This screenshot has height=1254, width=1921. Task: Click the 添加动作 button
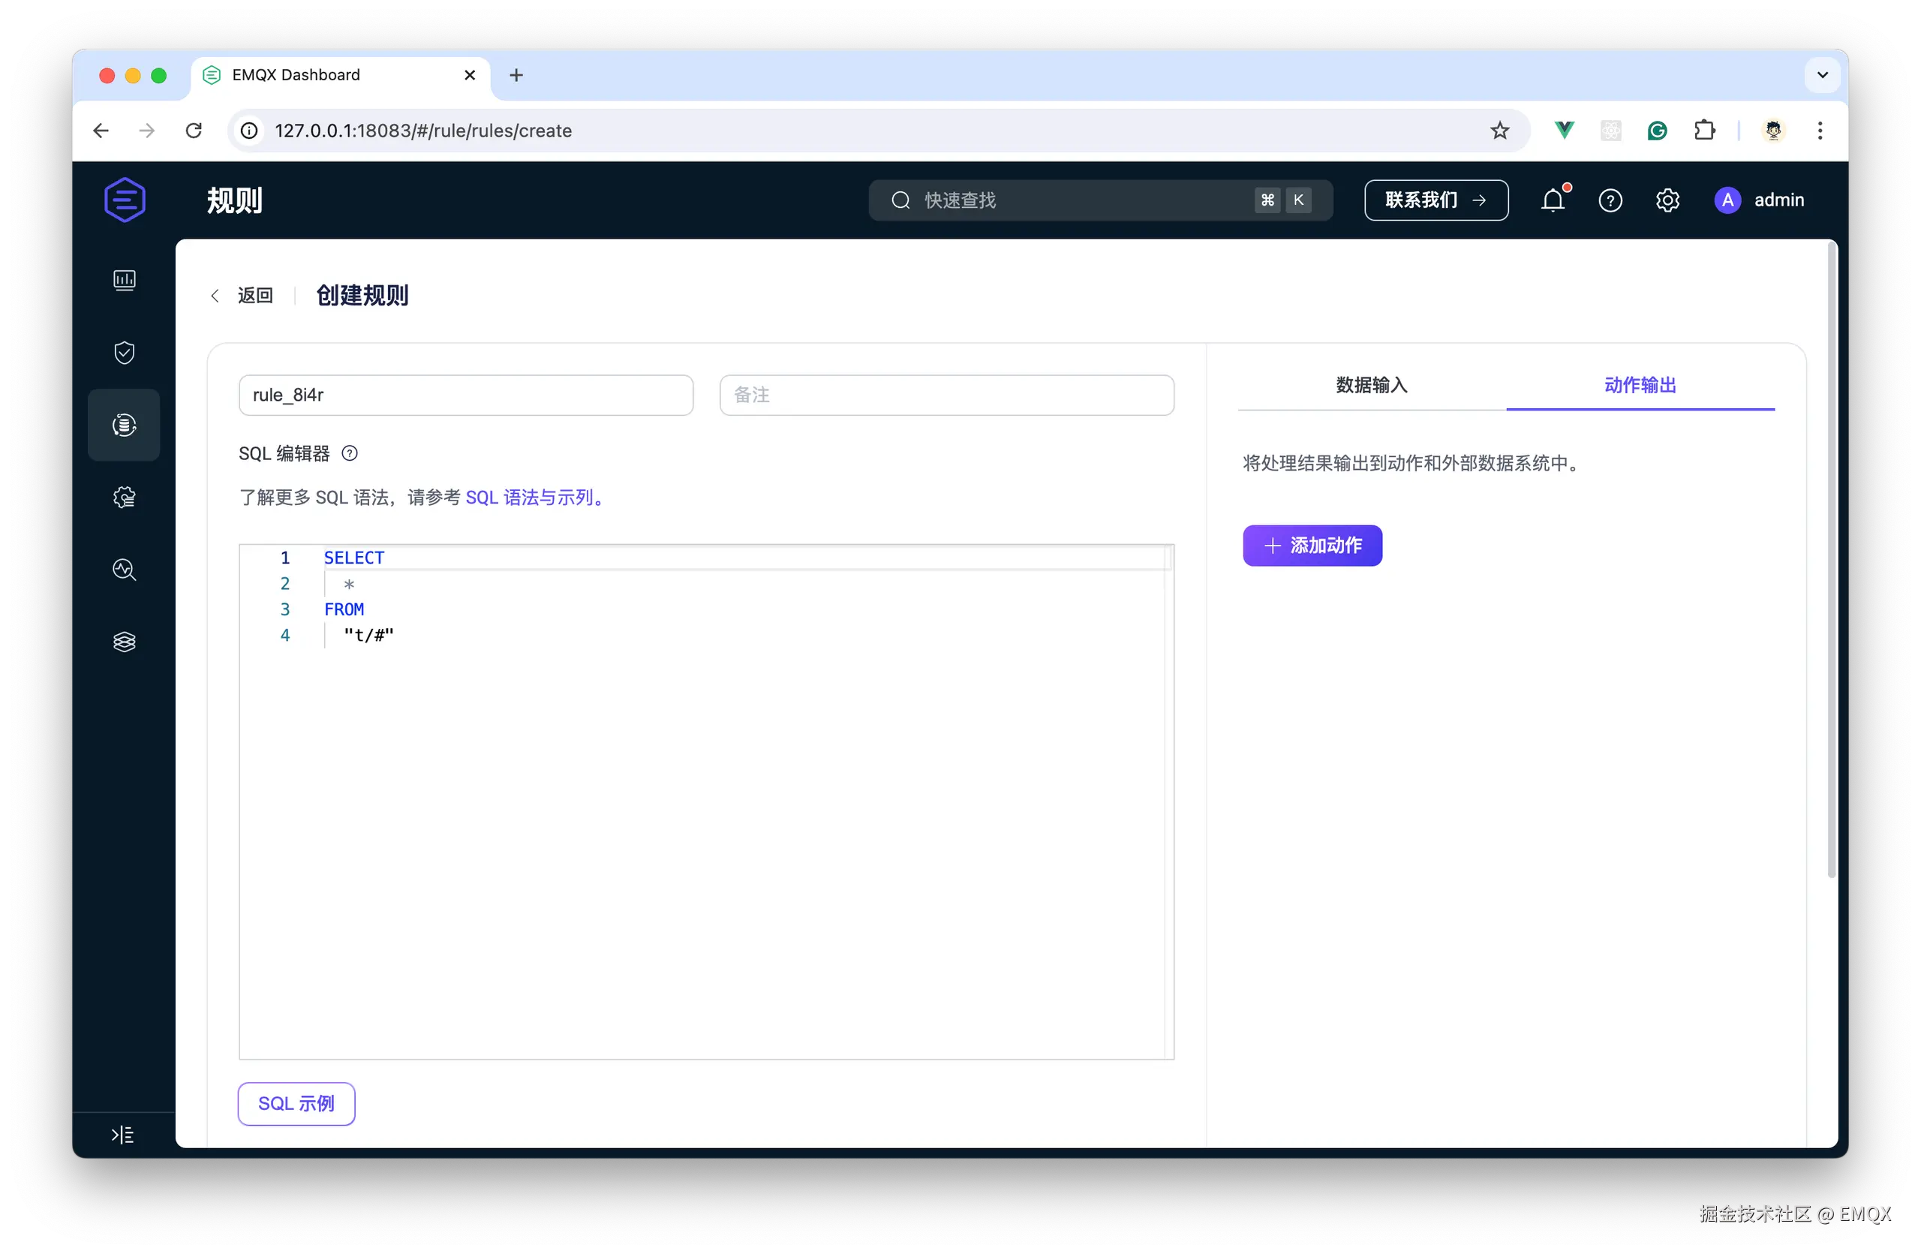(1312, 546)
